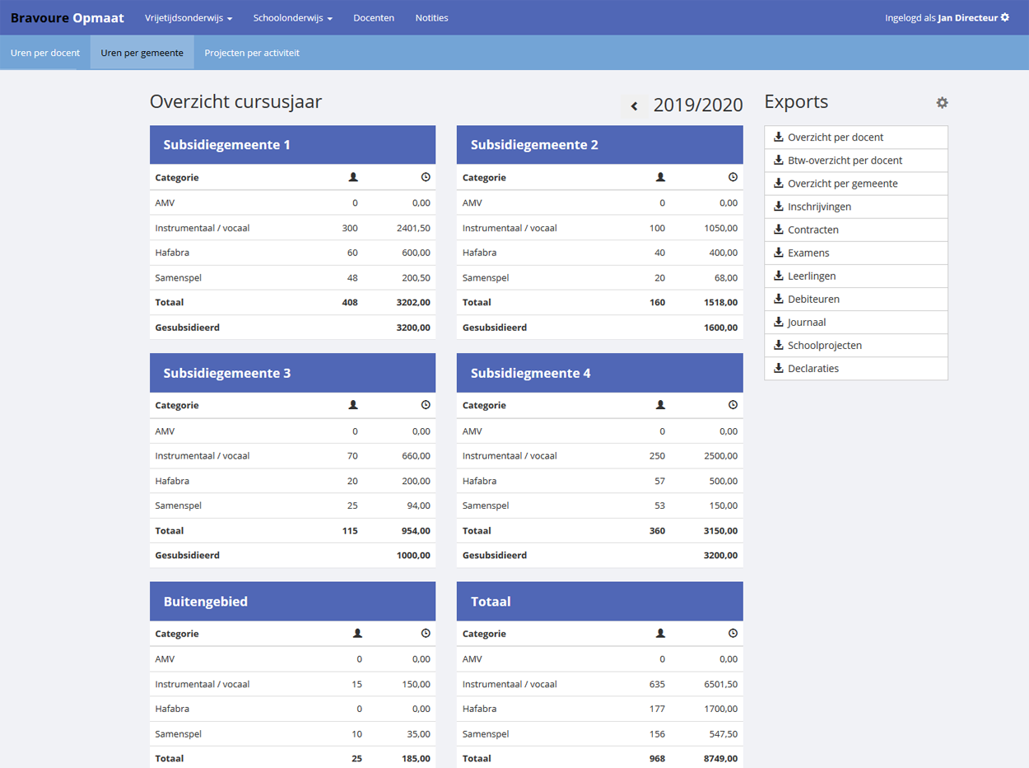Click download icon next to Declaraties

[779, 368]
